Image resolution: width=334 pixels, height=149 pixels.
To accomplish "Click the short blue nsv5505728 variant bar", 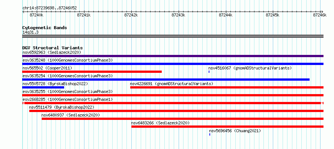I will (x=43, y=87).
